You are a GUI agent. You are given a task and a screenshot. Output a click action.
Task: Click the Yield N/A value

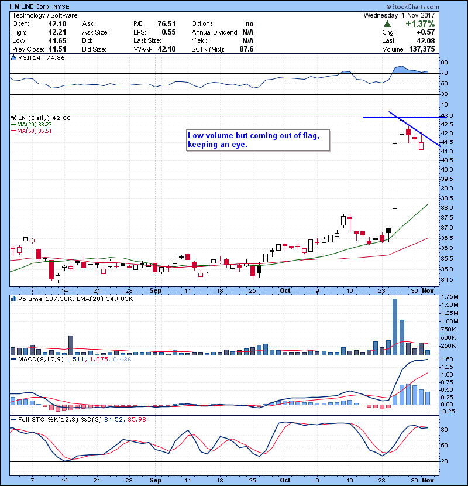[x=248, y=40]
